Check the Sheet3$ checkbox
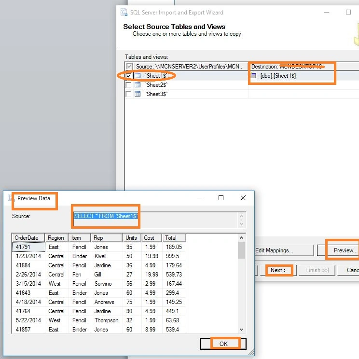This screenshot has width=359, height=359. point(128,94)
